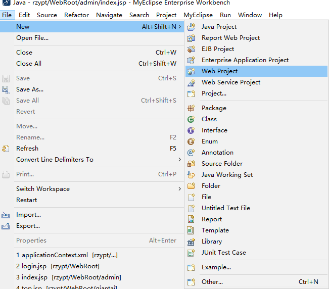
Task: Choose Restart from the File menu
Action: tap(92, 200)
